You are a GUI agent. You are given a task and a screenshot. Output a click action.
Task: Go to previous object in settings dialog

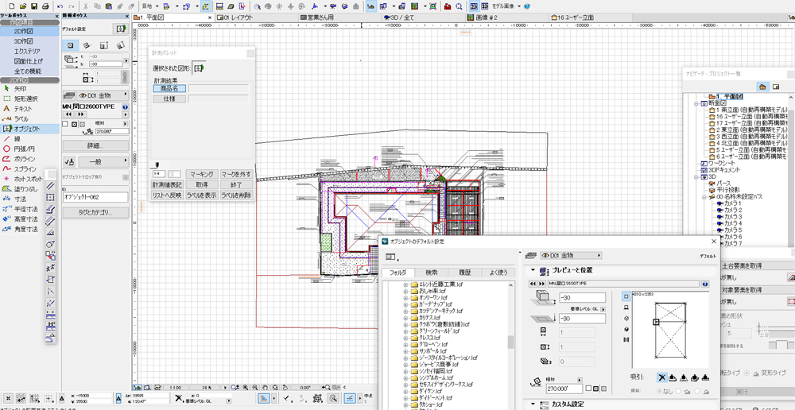coord(533,284)
